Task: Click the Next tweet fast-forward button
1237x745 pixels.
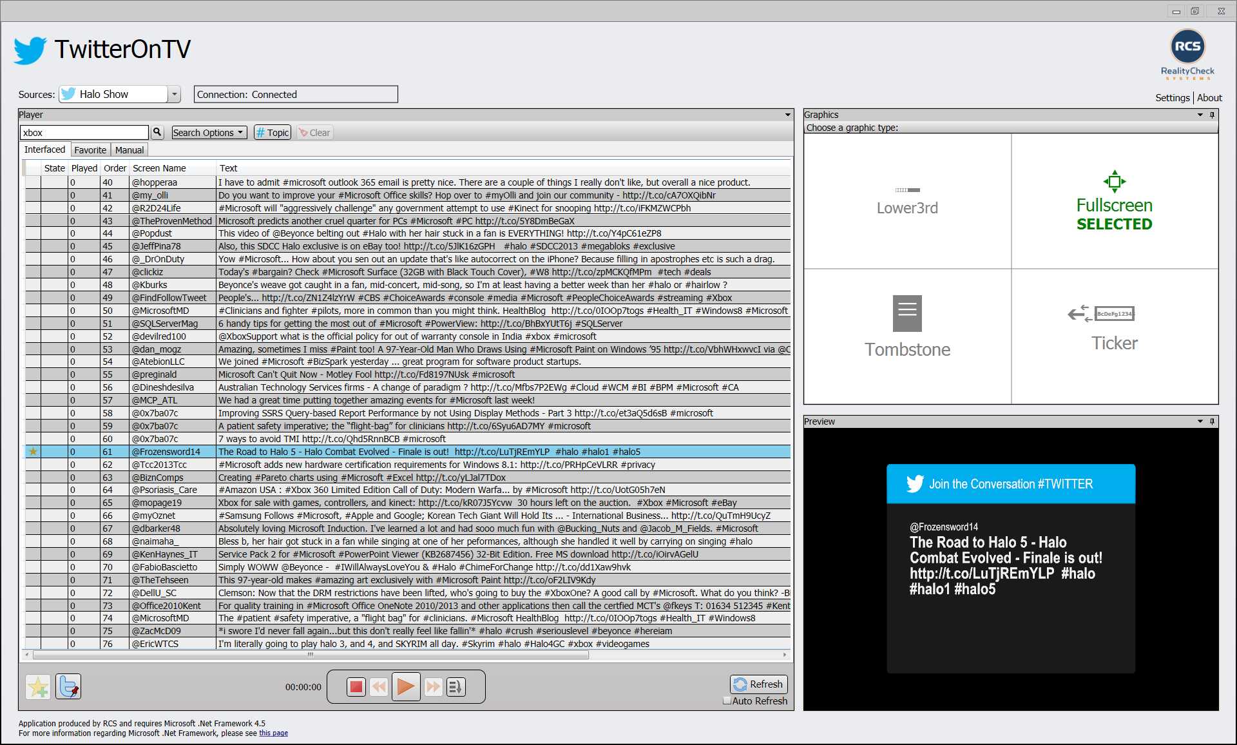Action: [x=434, y=687]
